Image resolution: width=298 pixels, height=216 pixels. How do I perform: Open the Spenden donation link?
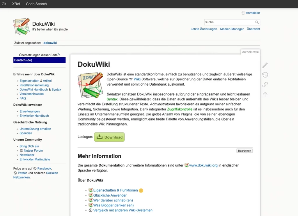tap(26, 133)
